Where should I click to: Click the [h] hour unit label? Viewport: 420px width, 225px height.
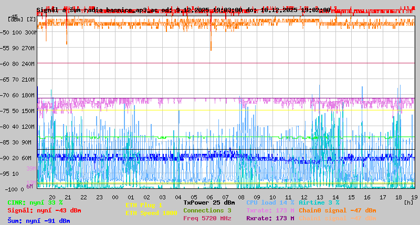[x=409, y=202]
